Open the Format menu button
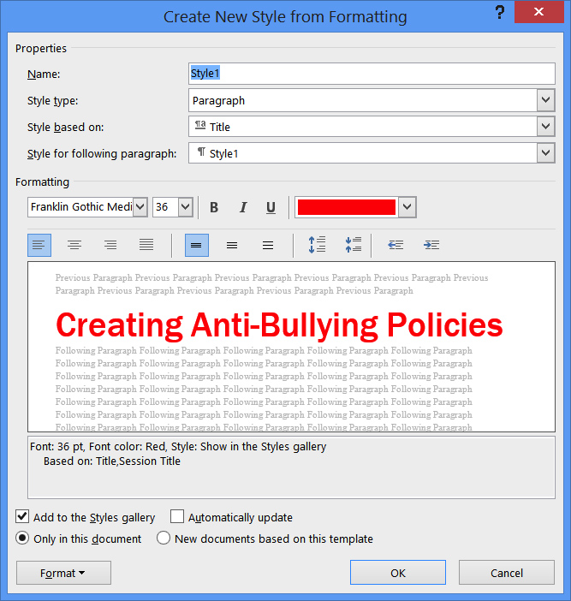Viewport: 571px width, 601px height. tap(63, 573)
